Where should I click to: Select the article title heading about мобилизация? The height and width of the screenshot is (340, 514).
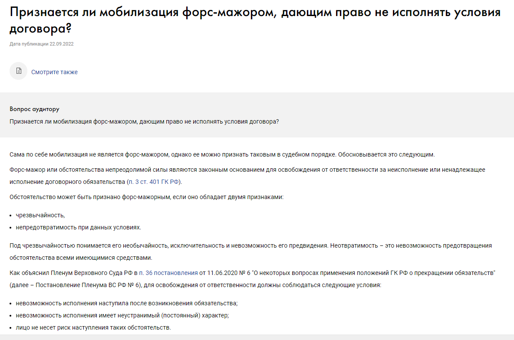(x=255, y=20)
